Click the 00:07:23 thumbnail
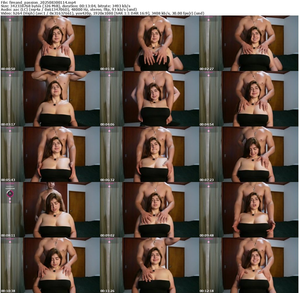Image resolution: width=299 pixels, height=293 pixels. (249, 154)
